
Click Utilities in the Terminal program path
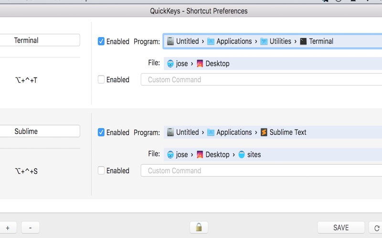pos(280,41)
